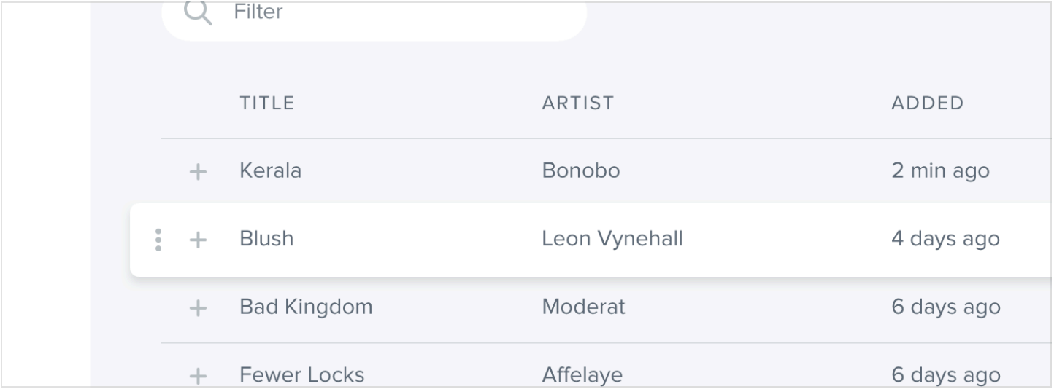The height and width of the screenshot is (389, 1054).
Task: Click the "2 min ago" added time
Action: click(940, 171)
